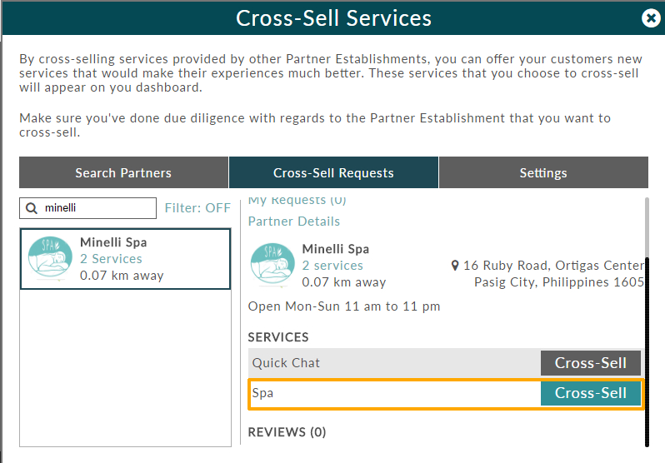Click into the minelli search field
Screen dimensions: 665x463
pyautogui.click(x=87, y=208)
